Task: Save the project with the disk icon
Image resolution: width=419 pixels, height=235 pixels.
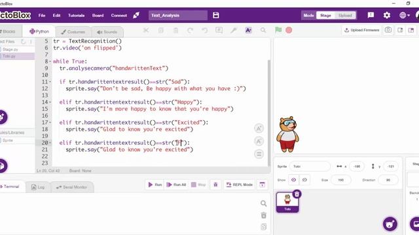Action: [216, 15]
